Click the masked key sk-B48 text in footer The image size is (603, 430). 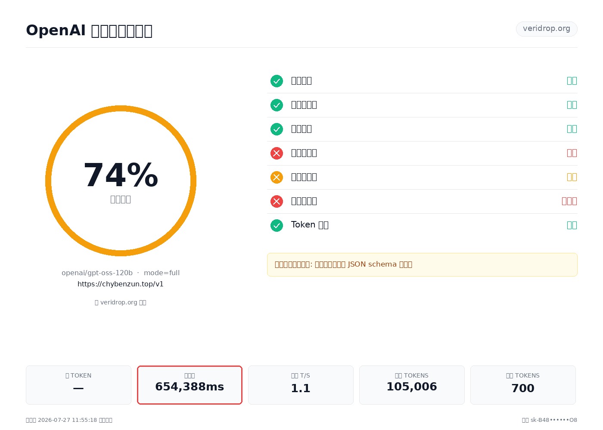pos(550,420)
